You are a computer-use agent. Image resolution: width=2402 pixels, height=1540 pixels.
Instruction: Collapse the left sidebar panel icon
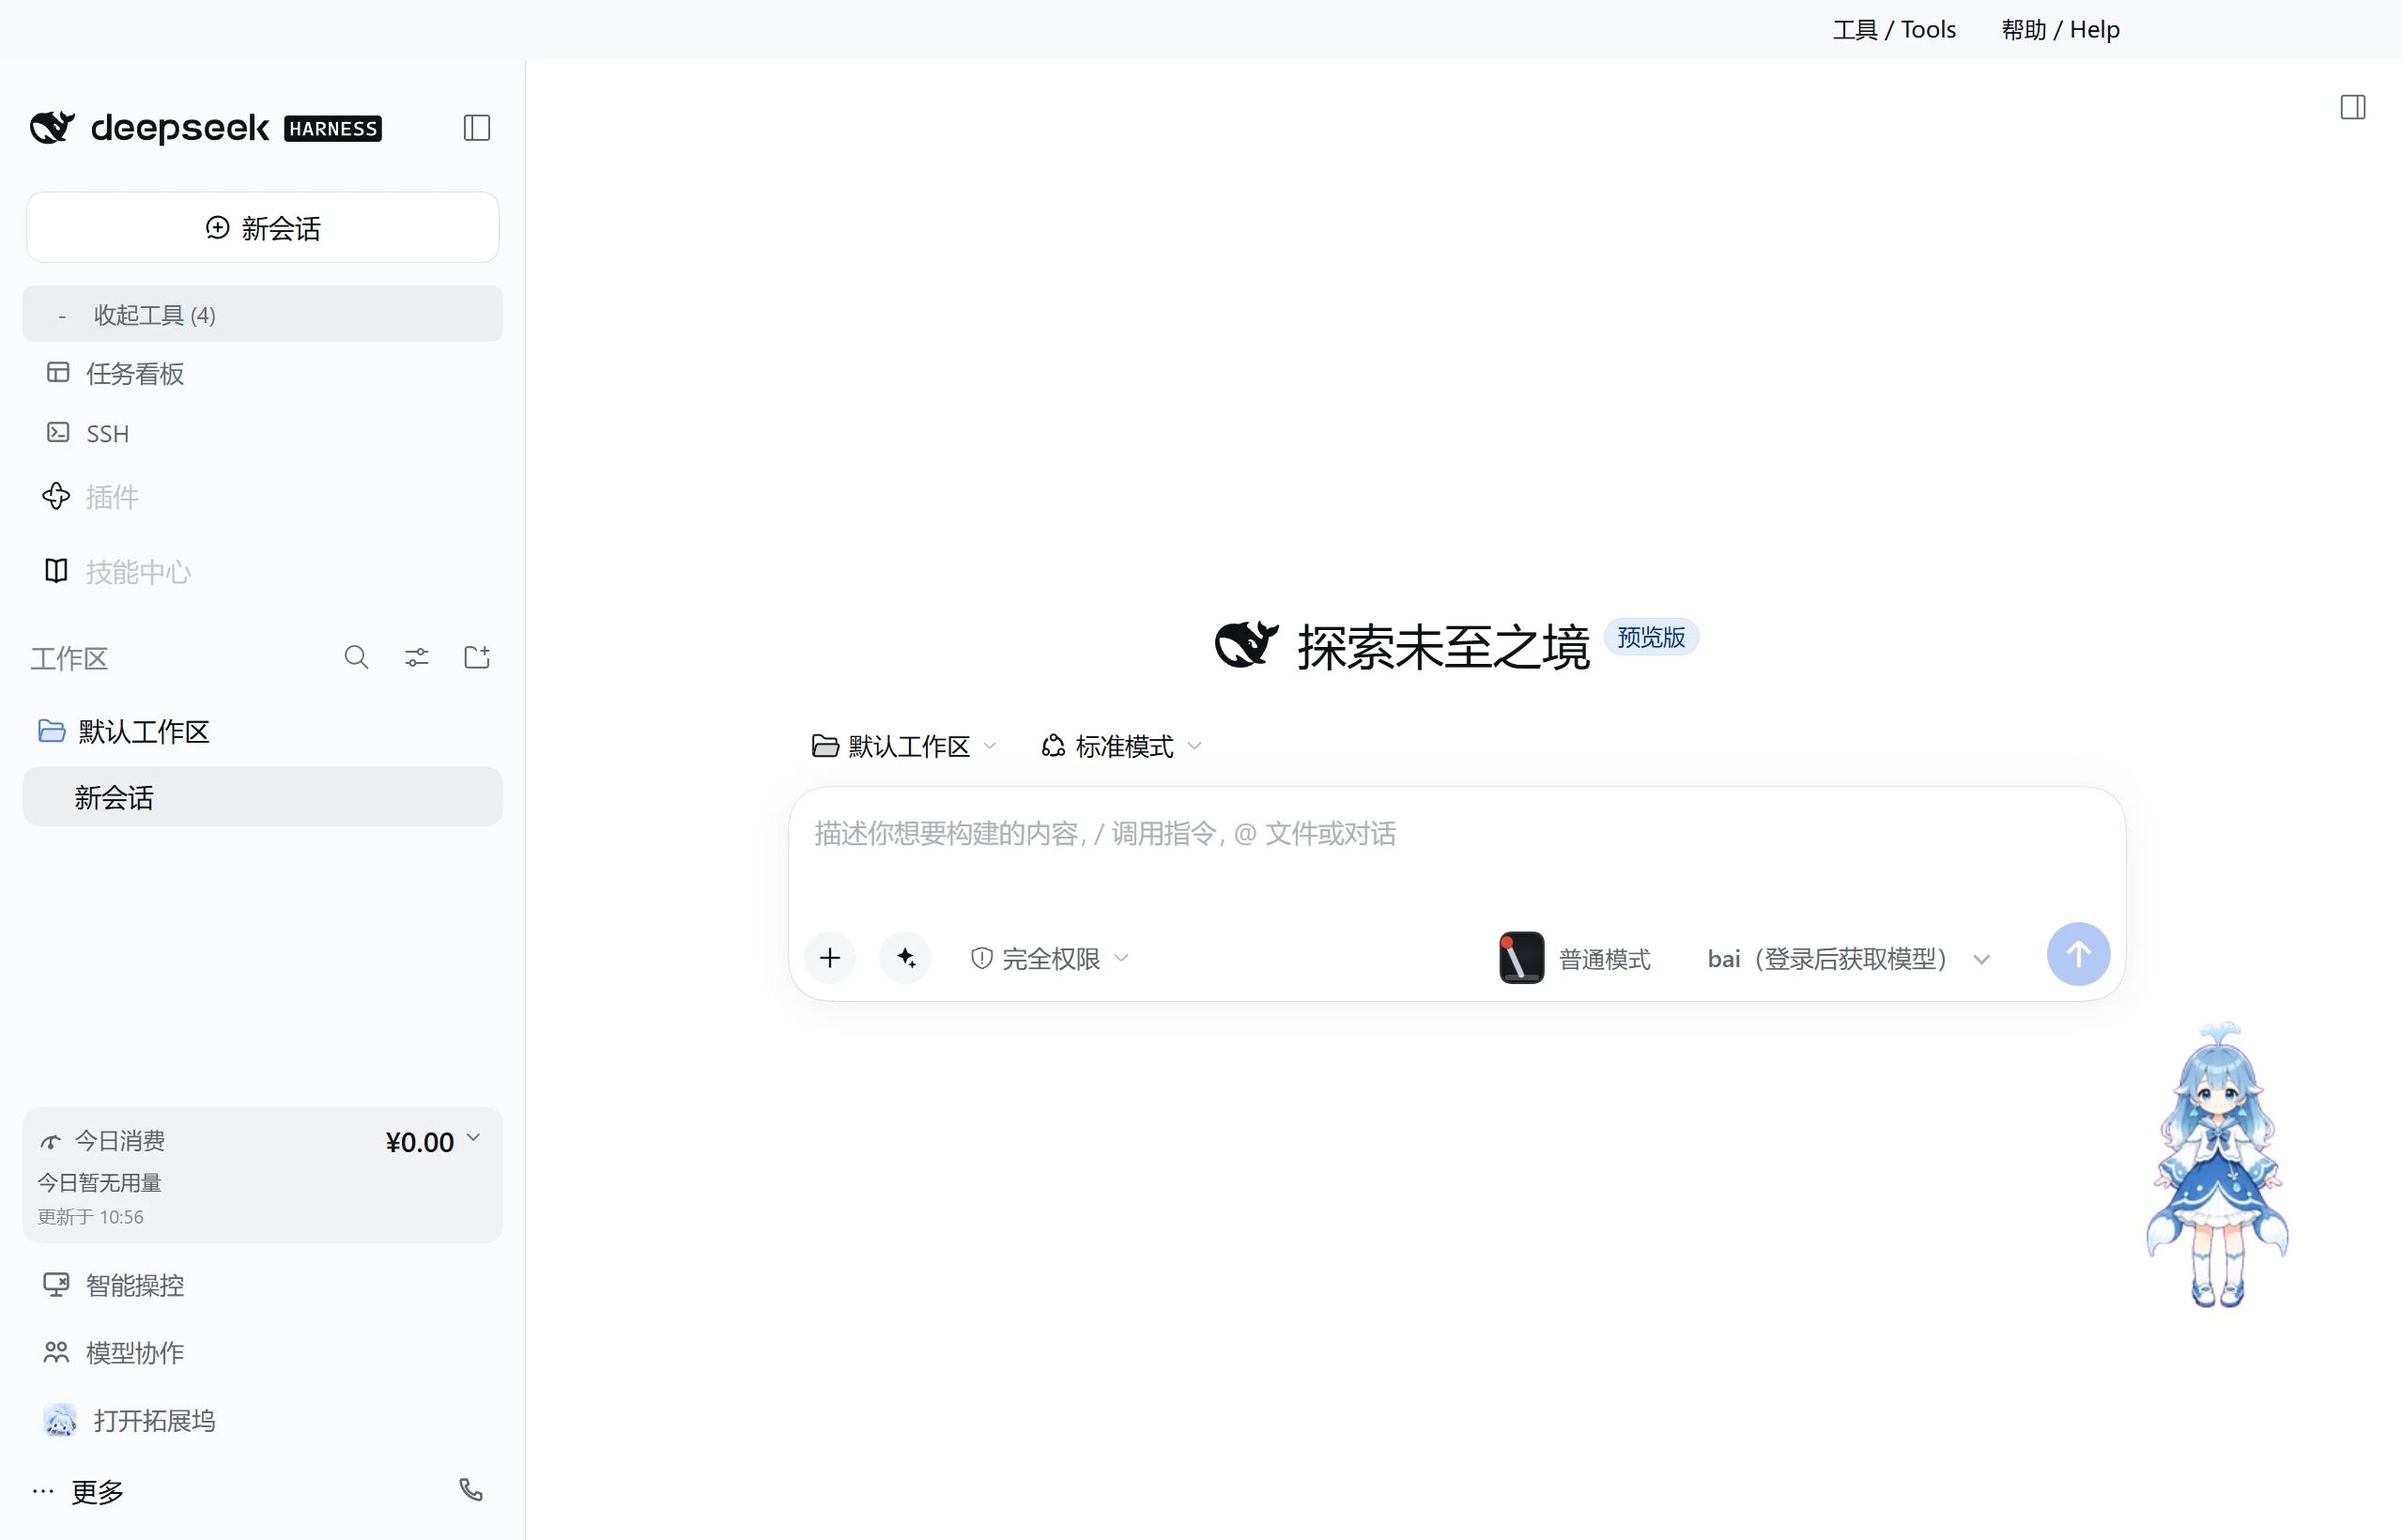pos(477,128)
